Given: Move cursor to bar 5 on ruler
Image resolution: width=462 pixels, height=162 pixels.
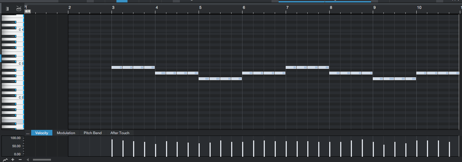Looking at the screenshot, I should point(200,7).
